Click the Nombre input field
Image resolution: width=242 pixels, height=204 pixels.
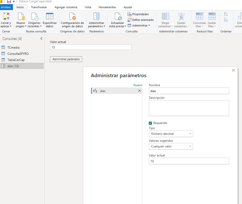[x=189, y=91]
